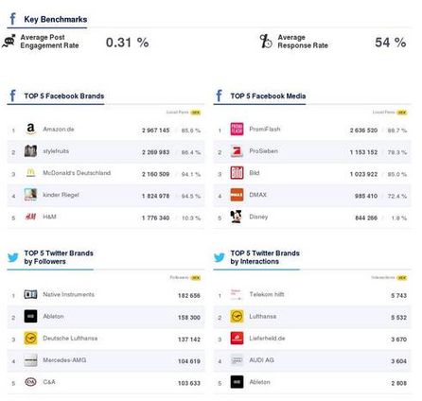The image size is (422, 401).
Task: Click the H&M brand logo
Action: coord(30,217)
